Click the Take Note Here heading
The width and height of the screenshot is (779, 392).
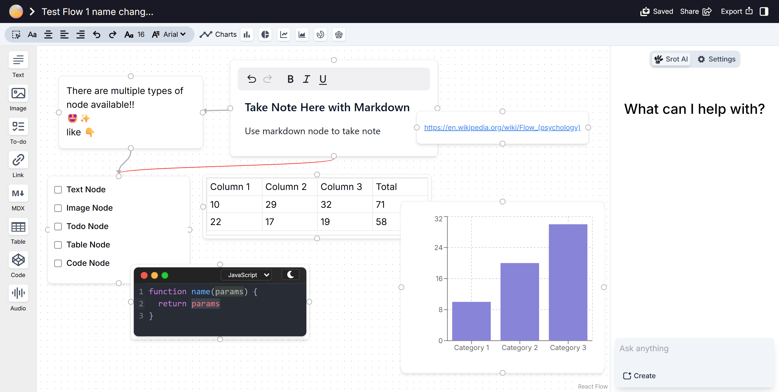tap(327, 107)
